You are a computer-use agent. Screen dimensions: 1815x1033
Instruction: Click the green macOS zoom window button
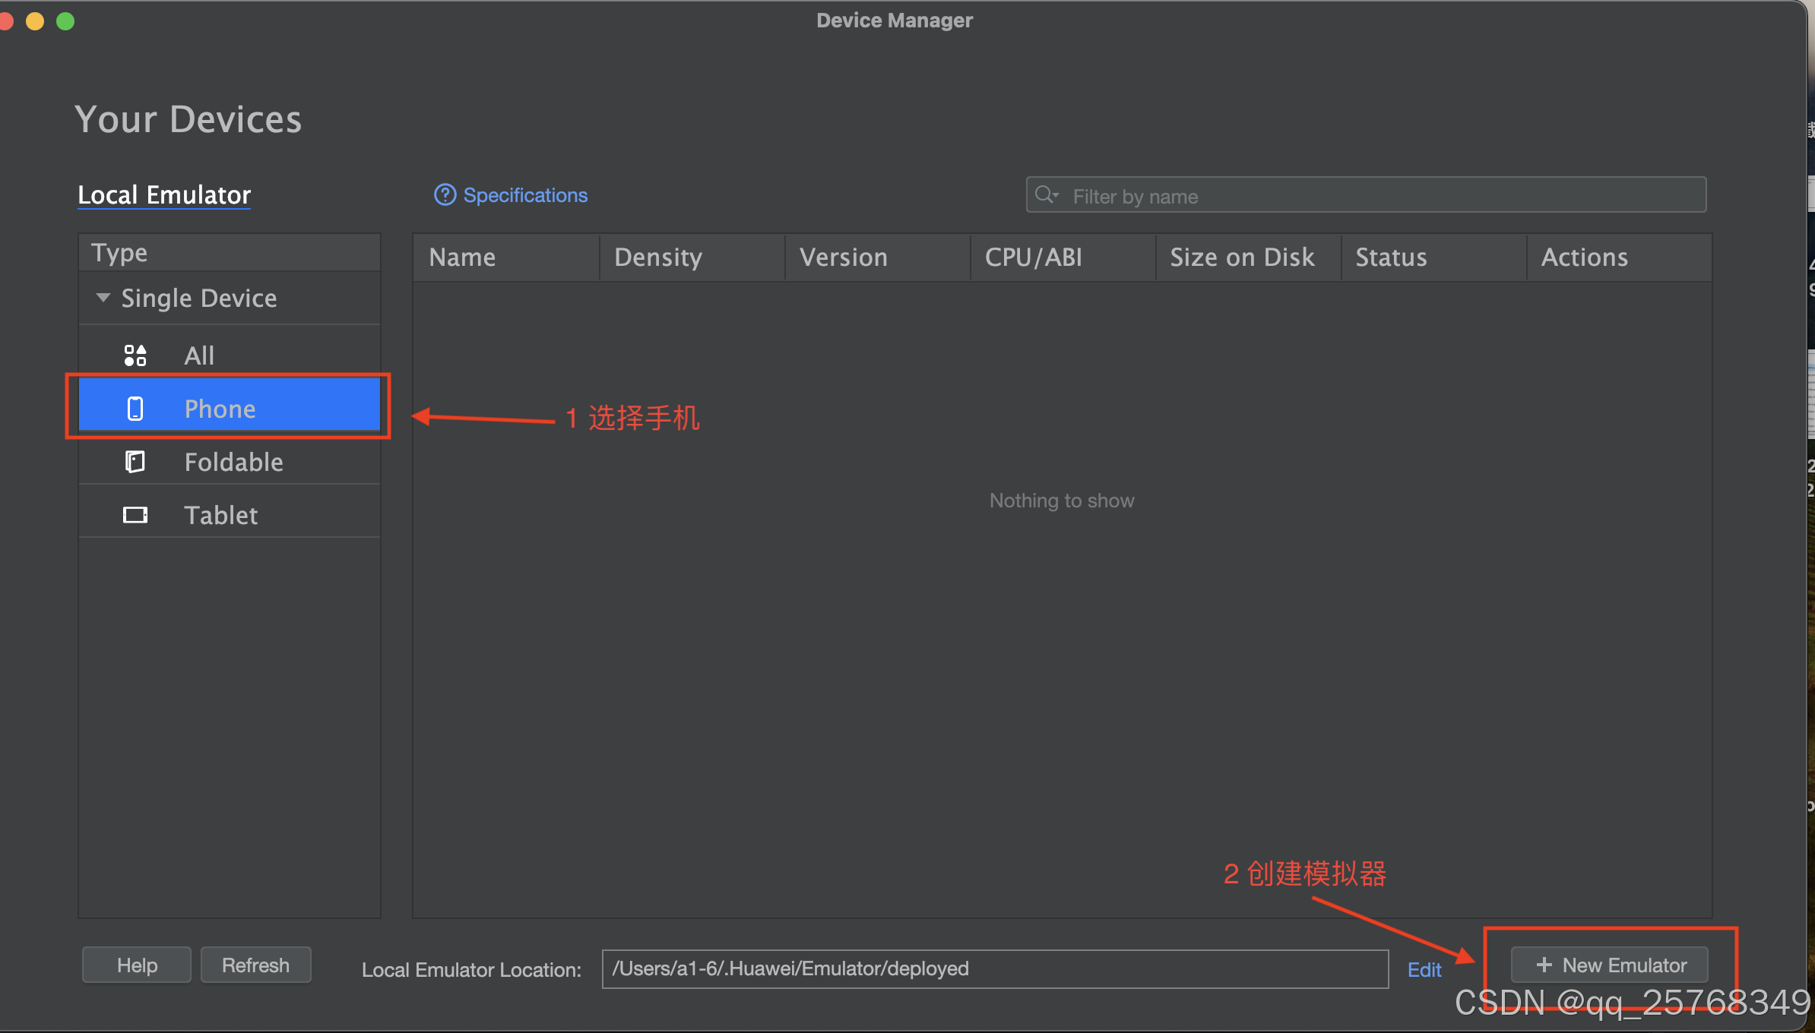(66, 21)
